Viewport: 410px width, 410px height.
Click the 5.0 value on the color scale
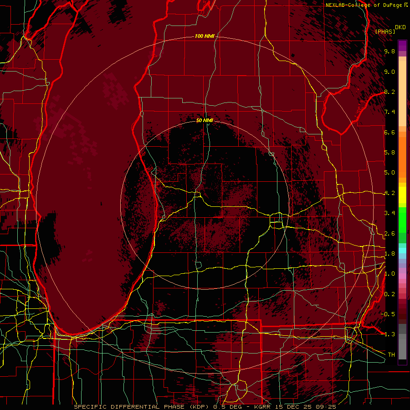pos(389,173)
